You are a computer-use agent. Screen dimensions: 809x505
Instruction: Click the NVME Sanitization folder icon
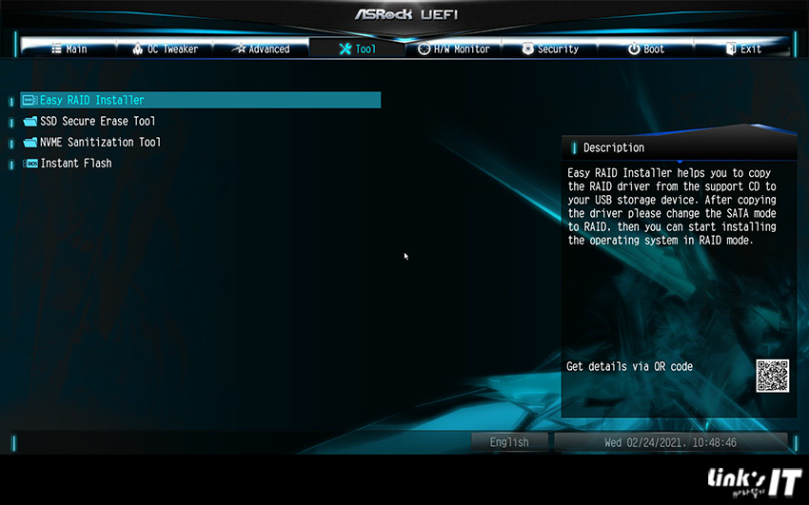click(30, 143)
